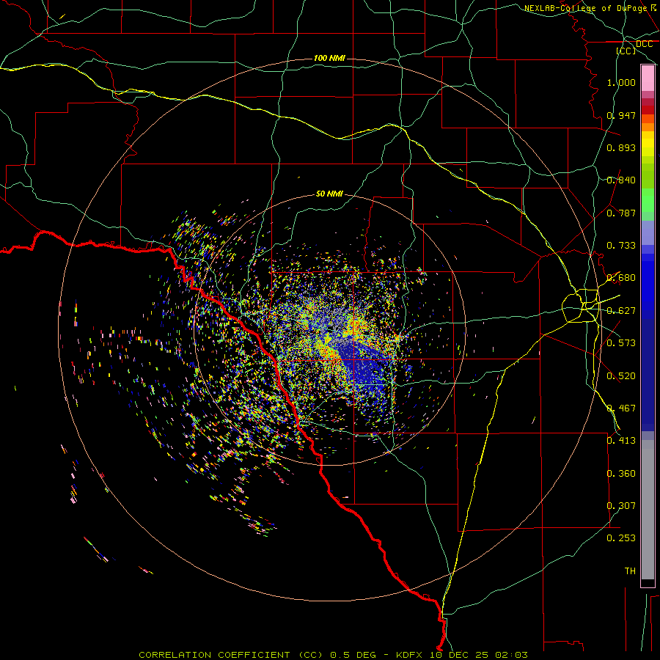Click the "10 DEC 25" date in caption

(459, 655)
